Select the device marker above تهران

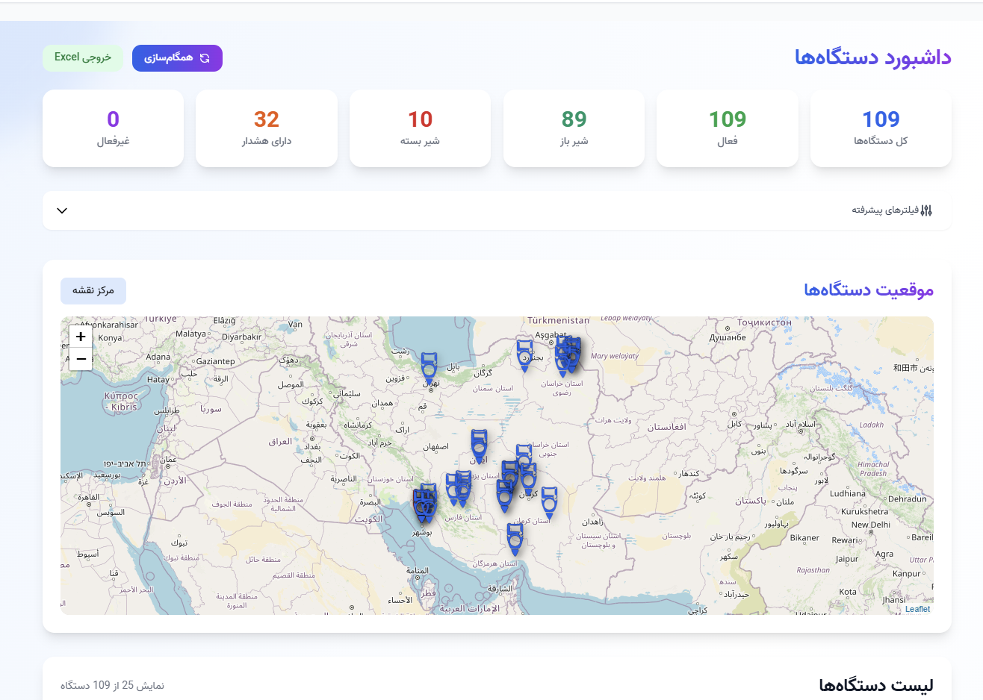[x=429, y=366]
